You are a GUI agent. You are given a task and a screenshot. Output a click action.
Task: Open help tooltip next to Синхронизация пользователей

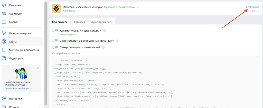(103, 48)
